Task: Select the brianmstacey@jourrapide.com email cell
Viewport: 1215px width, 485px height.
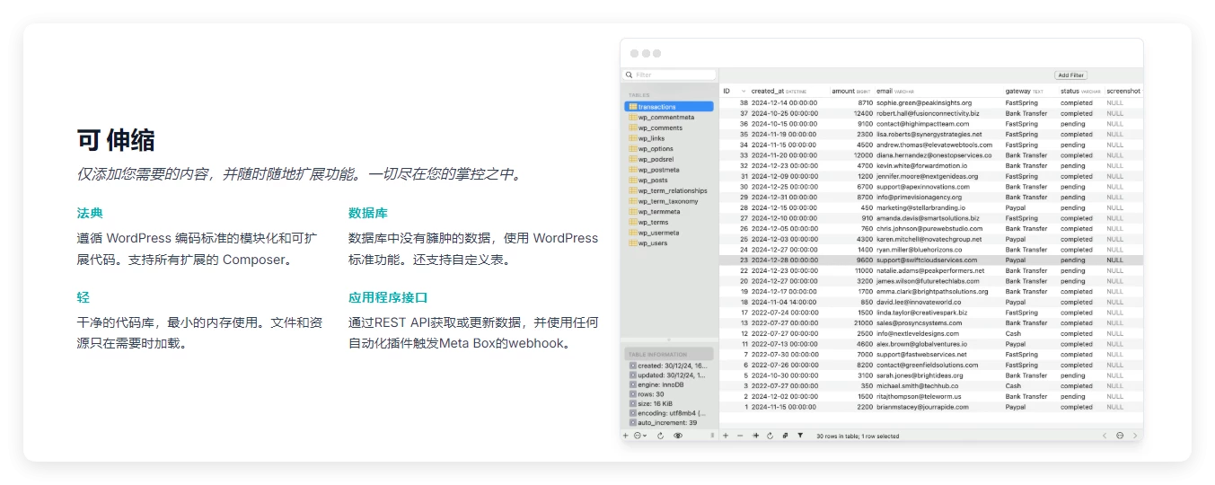Action: pyautogui.click(x=921, y=407)
